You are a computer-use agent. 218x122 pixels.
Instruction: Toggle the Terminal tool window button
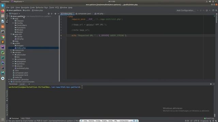pyautogui.click(x=14, y=118)
